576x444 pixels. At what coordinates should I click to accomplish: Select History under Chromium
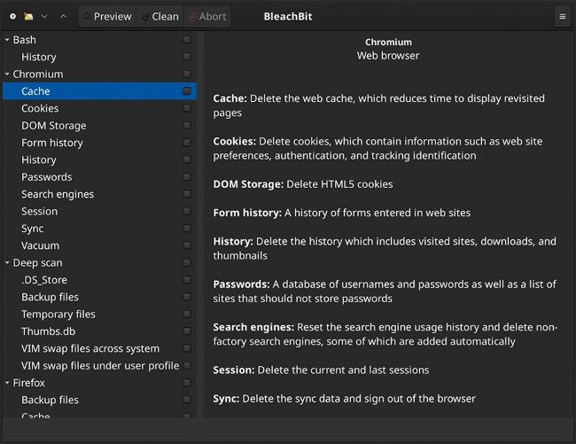click(39, 160)
